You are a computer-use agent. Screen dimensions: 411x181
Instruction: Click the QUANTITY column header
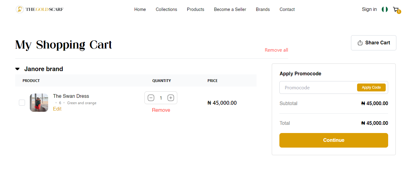161,81
